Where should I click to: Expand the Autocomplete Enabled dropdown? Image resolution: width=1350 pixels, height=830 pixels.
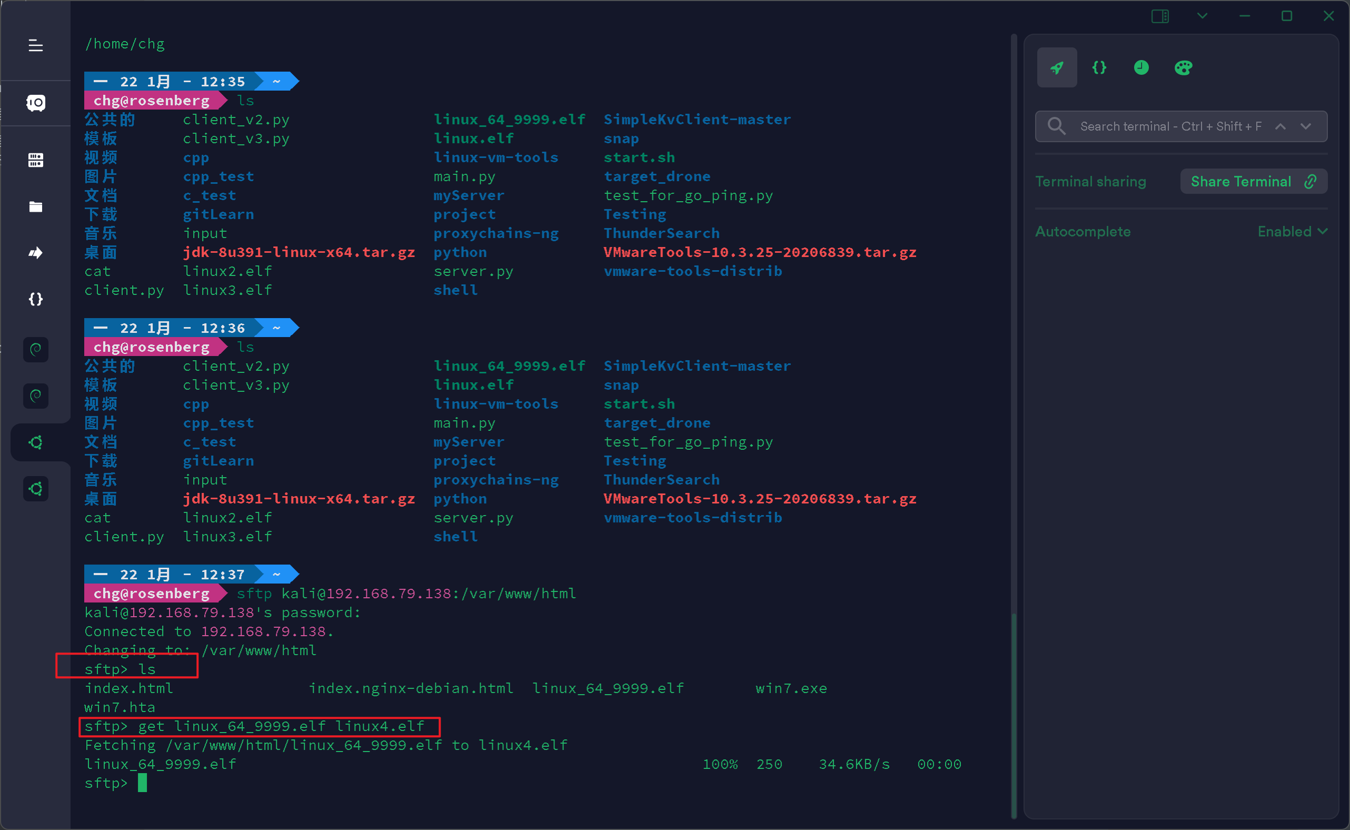coord(1293,232)
